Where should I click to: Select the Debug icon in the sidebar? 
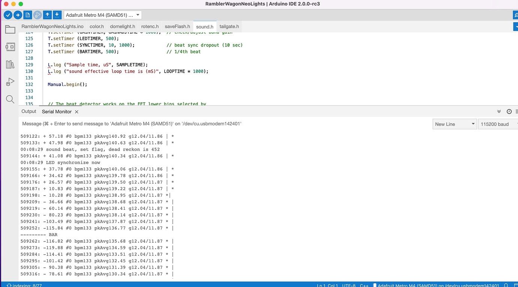pos(10,81)
